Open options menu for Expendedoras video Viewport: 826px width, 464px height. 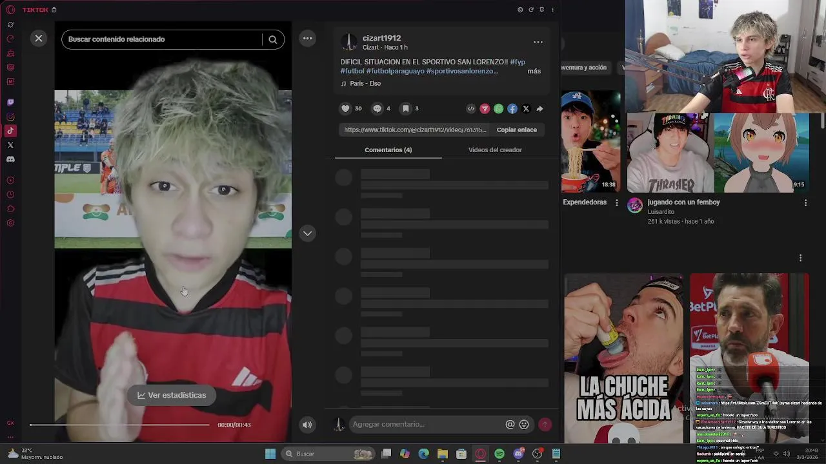[x=616, y=203]
